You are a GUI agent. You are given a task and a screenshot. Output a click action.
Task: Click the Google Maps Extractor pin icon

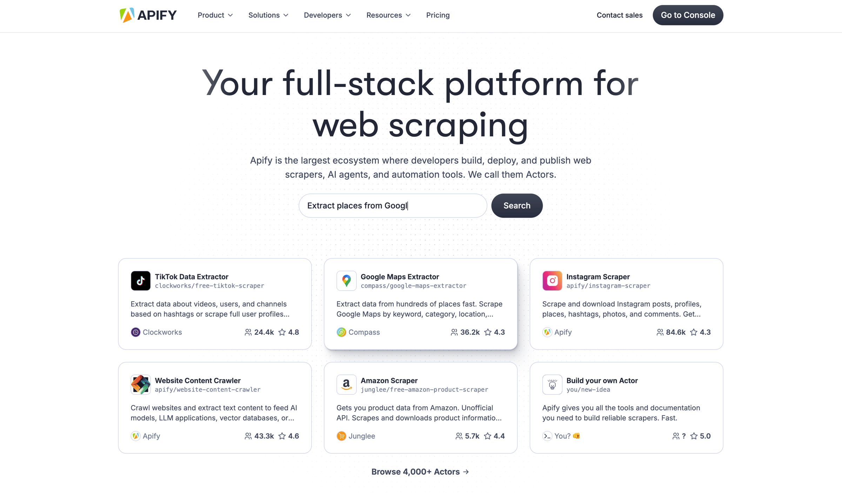click(x=346, y=281)
